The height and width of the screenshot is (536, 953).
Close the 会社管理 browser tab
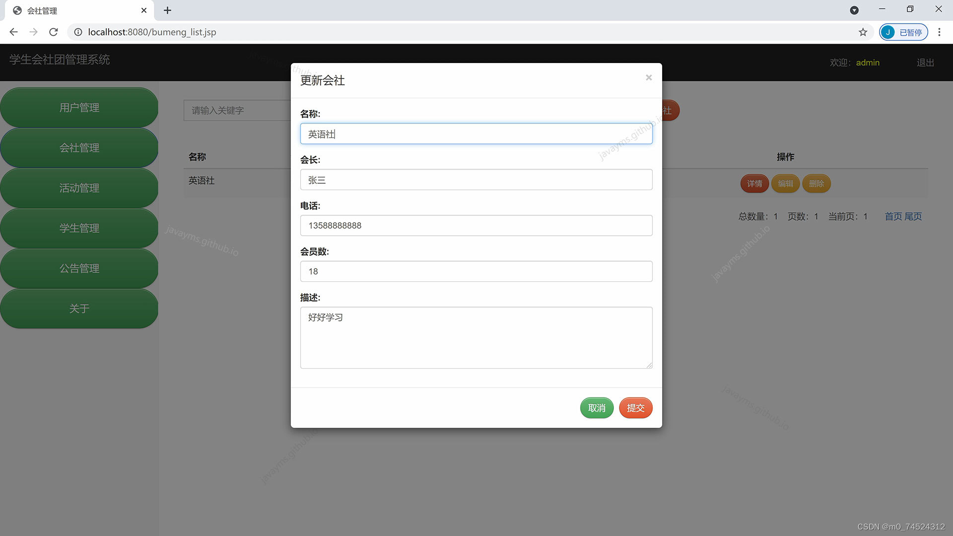point(144,10)
